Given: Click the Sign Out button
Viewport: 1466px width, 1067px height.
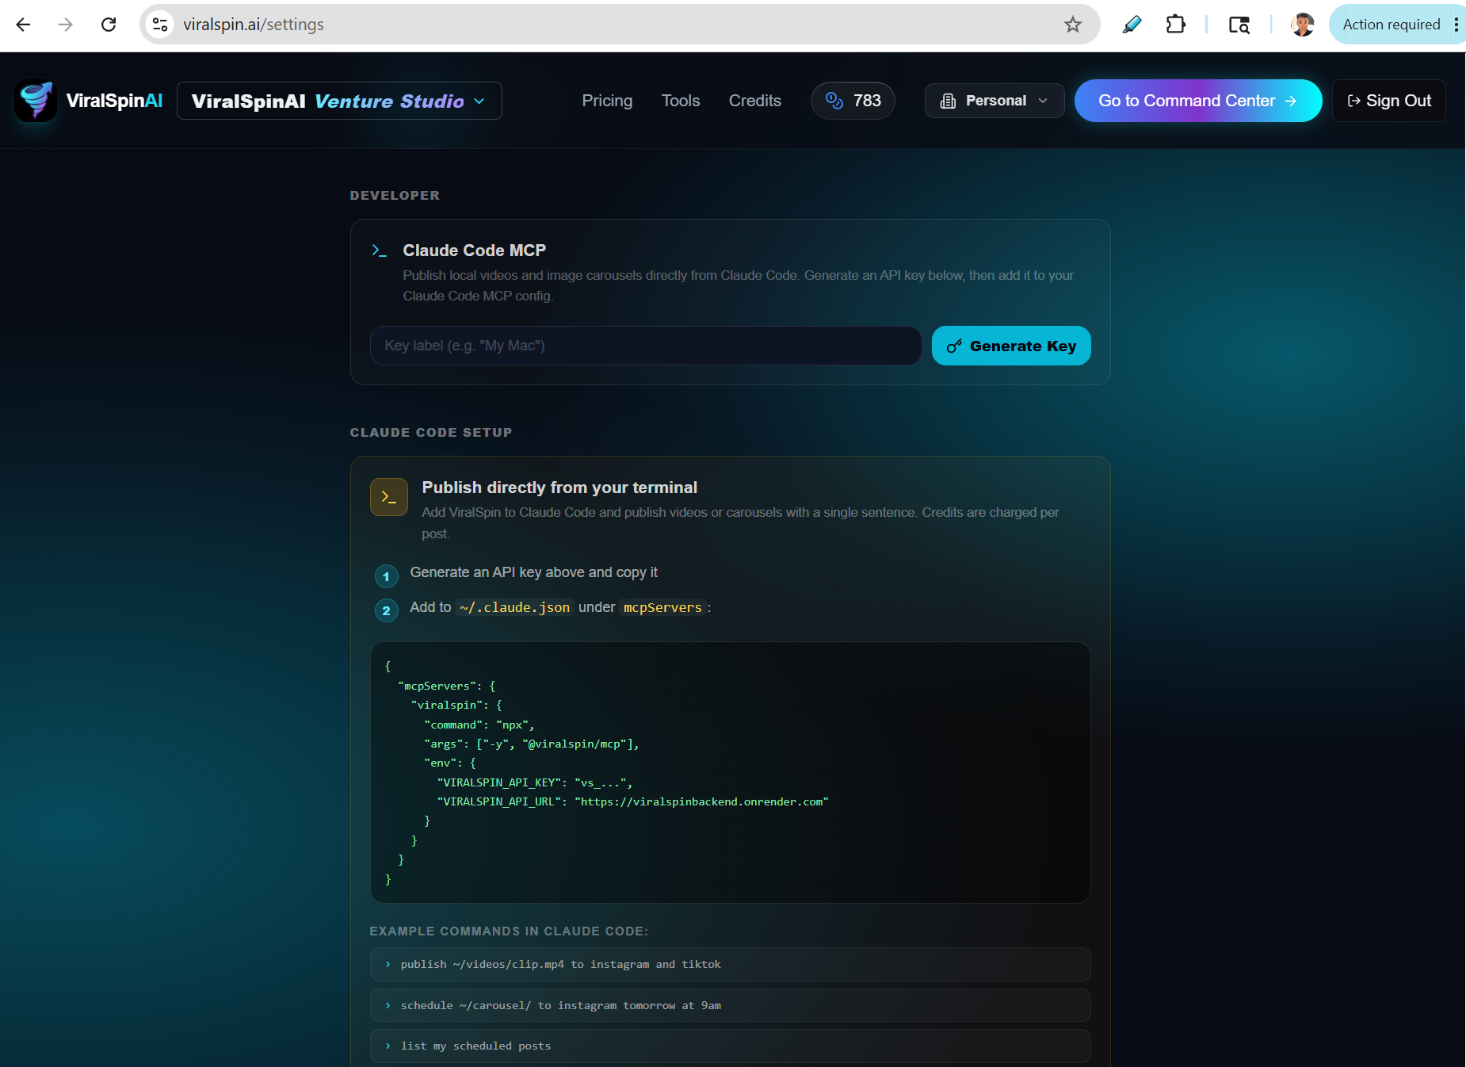Looking at the screenshot, I should pos(1389,101).
